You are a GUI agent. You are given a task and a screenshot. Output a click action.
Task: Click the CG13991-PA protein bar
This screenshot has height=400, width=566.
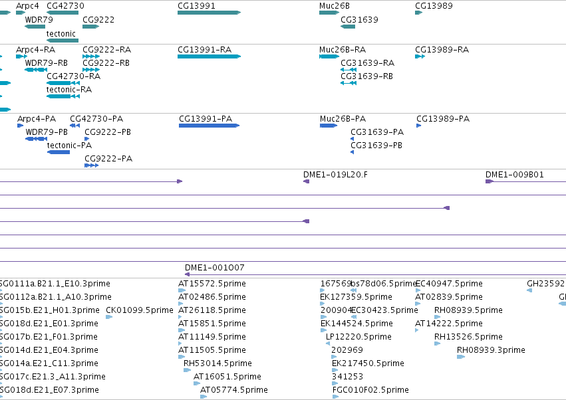209,126
